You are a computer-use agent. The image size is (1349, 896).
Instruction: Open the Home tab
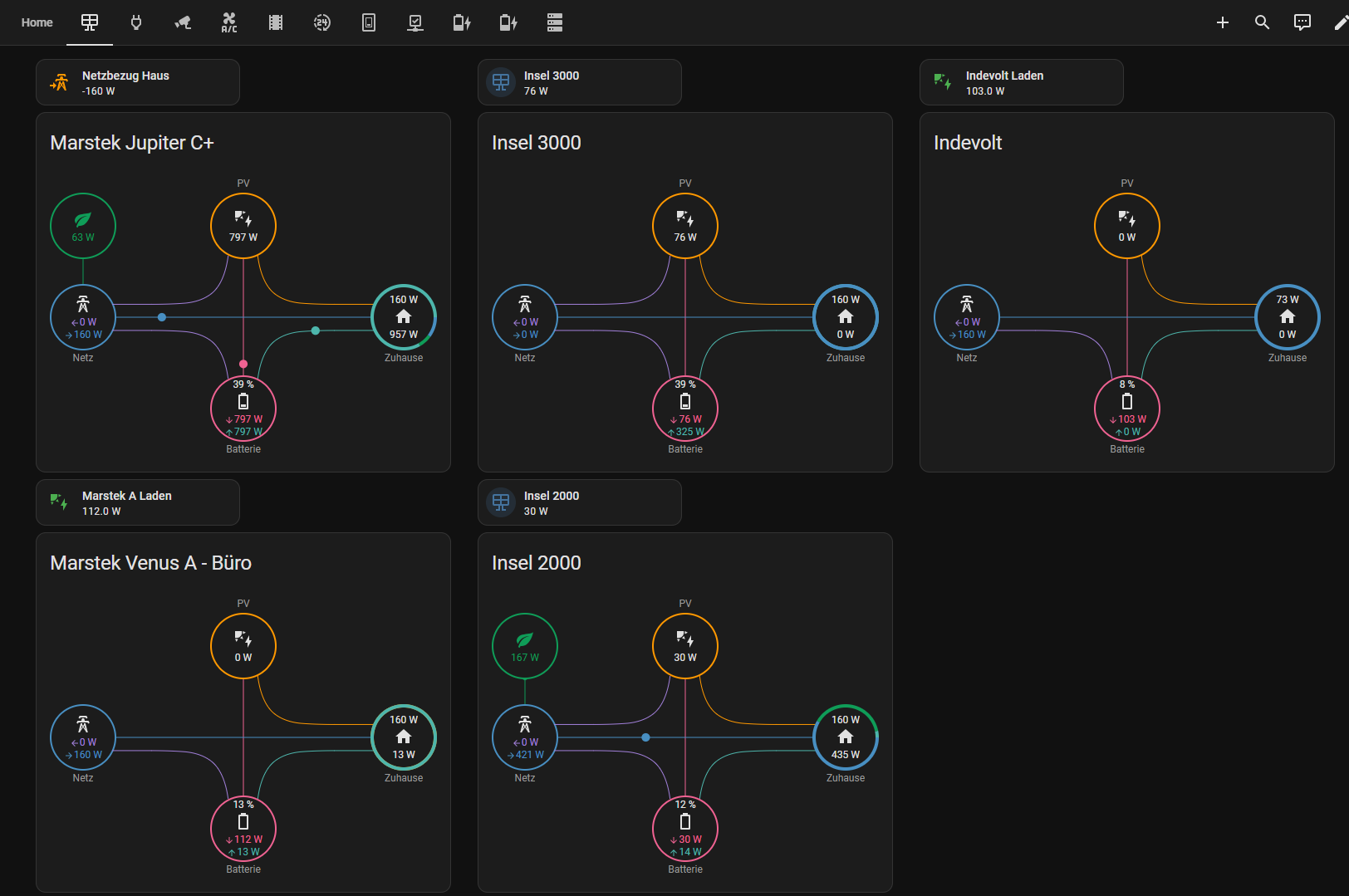[37, 22]
